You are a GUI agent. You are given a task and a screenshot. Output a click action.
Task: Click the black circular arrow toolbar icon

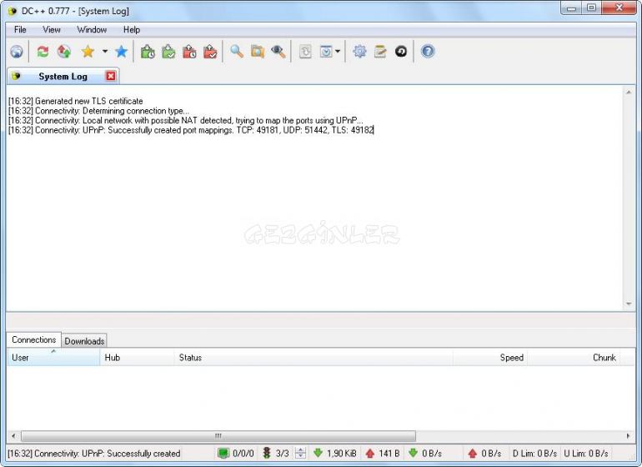(401, 52)
